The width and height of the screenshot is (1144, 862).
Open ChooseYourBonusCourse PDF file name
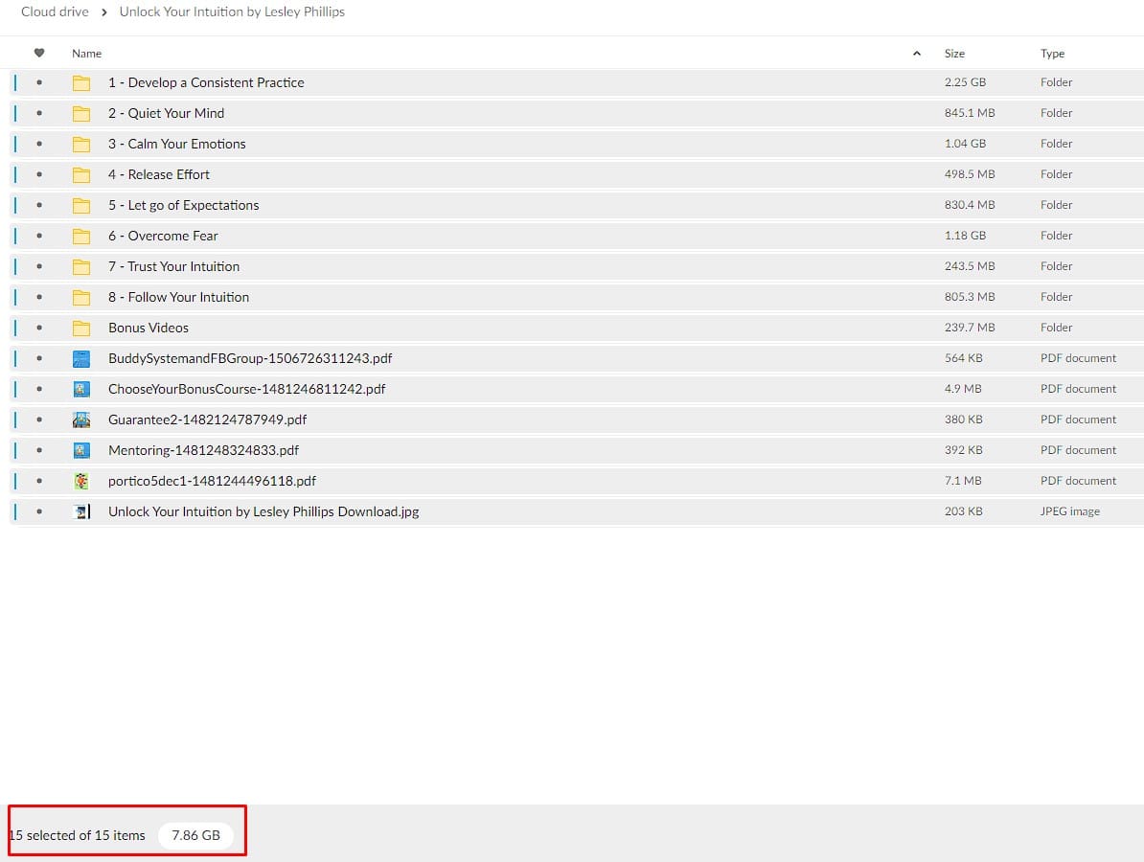(x=246, y=389)
